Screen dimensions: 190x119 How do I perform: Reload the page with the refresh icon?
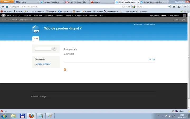129,7
